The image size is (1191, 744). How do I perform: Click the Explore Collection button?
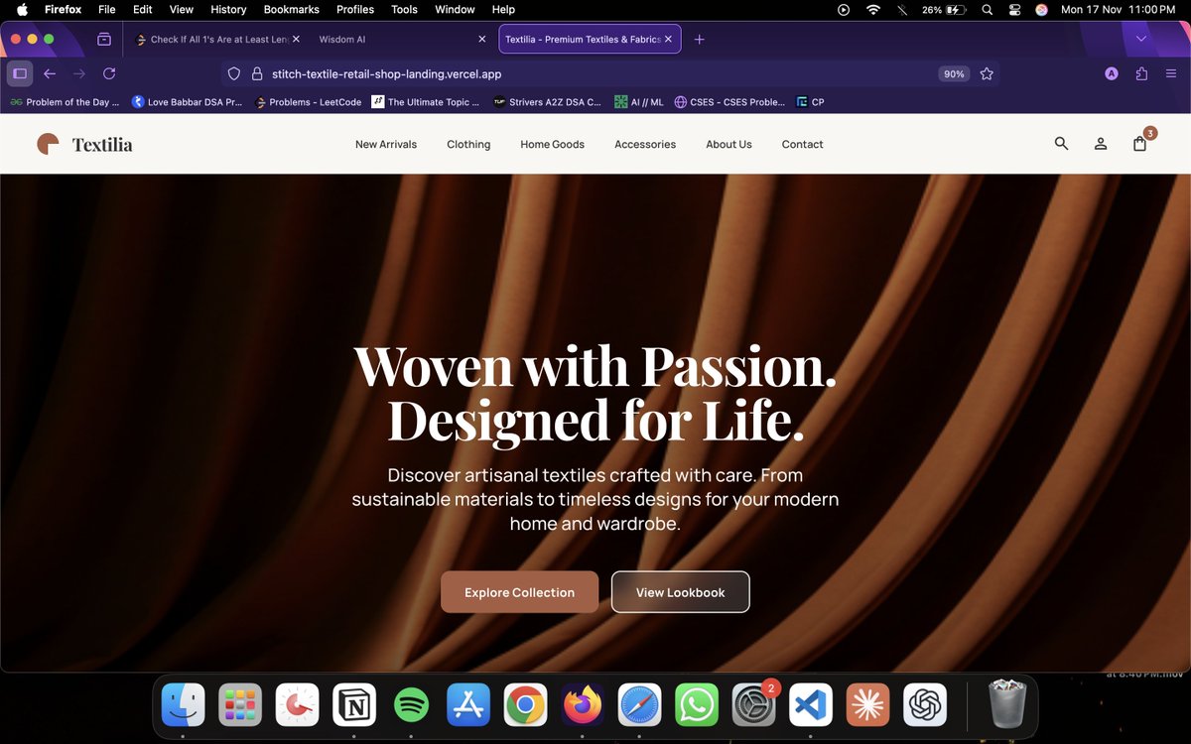[x=519, y=592]
